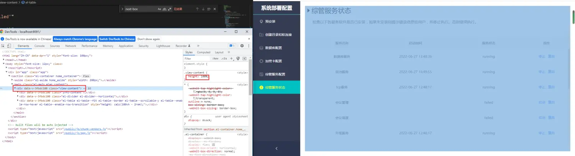Toggle match case Aa in find box
Image resolution: width=575 pixels, height=156 pixels.
pyautogui.click(x=159, y=9)
